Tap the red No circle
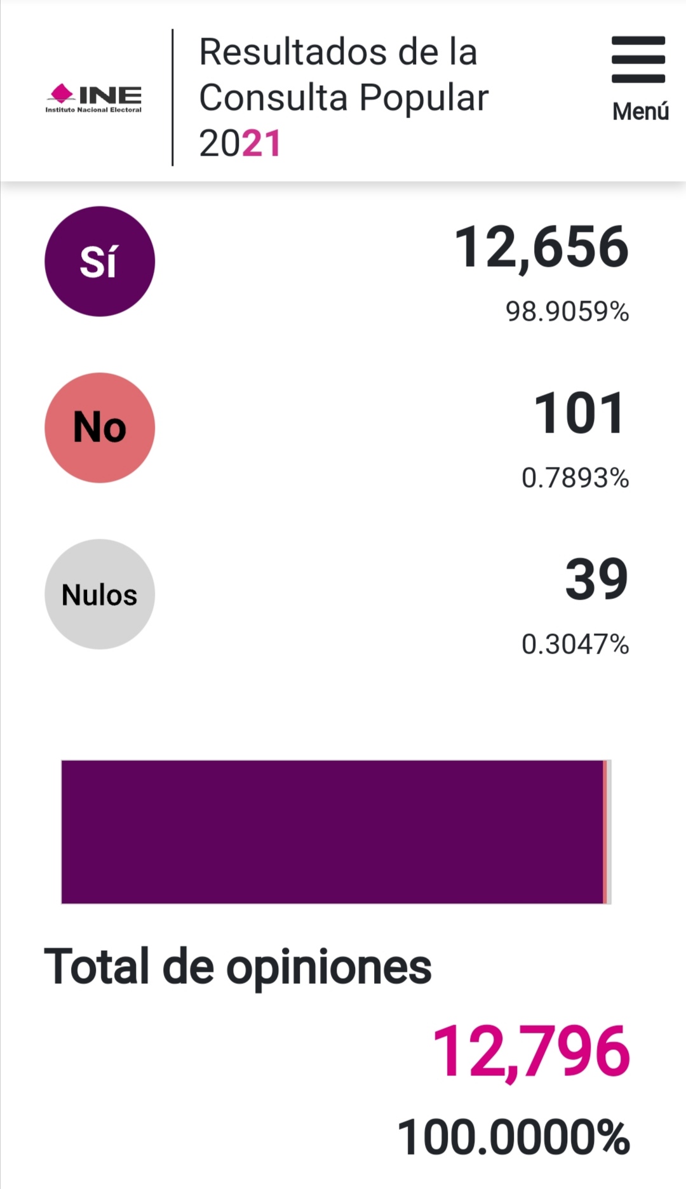686x1189 pixels. click(x=100, y=427)
